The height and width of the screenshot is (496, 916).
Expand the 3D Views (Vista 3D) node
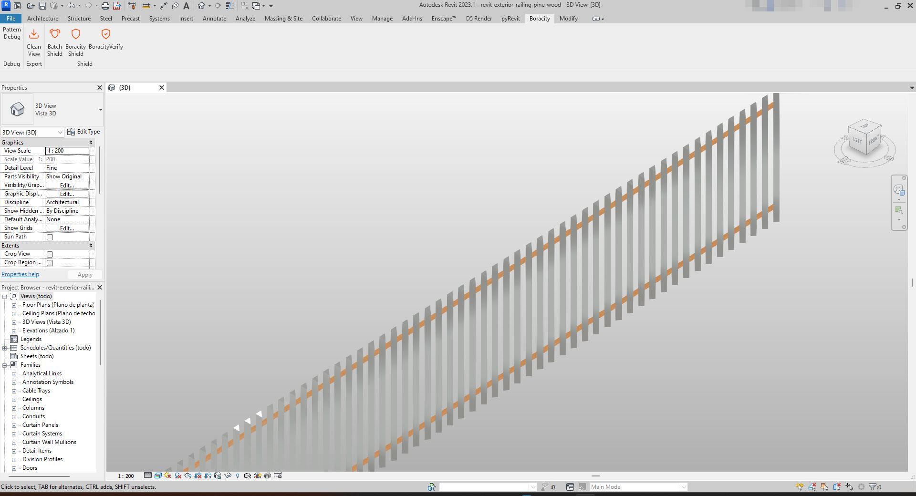click(14, 322)
